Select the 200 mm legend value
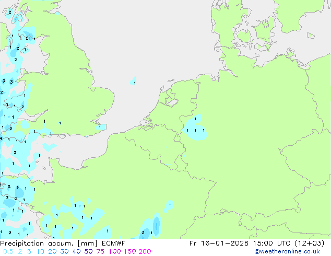 tap(145, 252)
